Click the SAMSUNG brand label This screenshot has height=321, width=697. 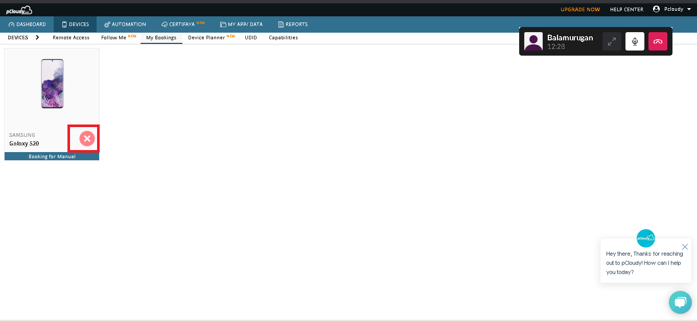point(22,135)
